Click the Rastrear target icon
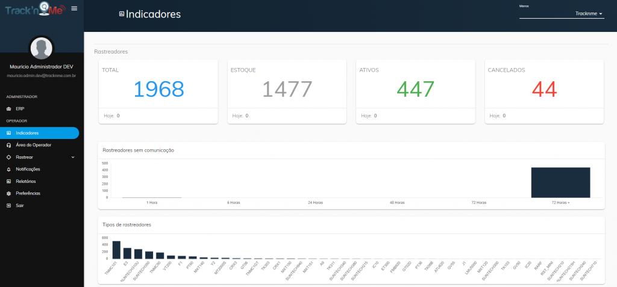 [8, 157]
